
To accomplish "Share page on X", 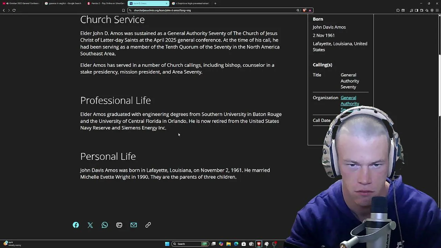I will [x=90, y=225].
